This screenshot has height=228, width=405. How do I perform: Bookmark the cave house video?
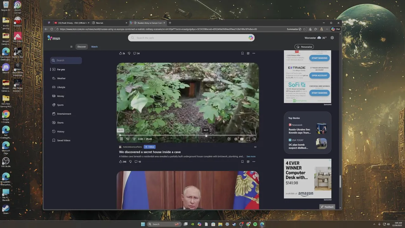242,161
